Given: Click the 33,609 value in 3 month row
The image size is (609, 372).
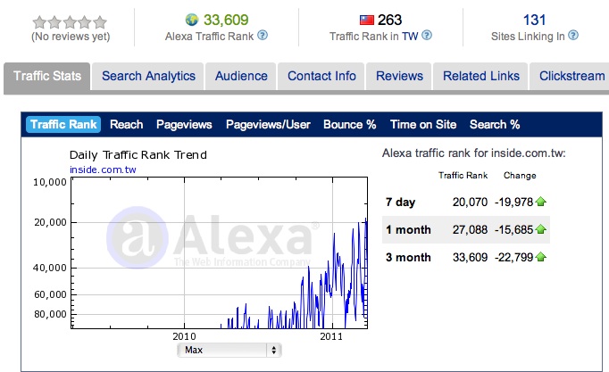Looking at the screenshot, I should 470,257.
